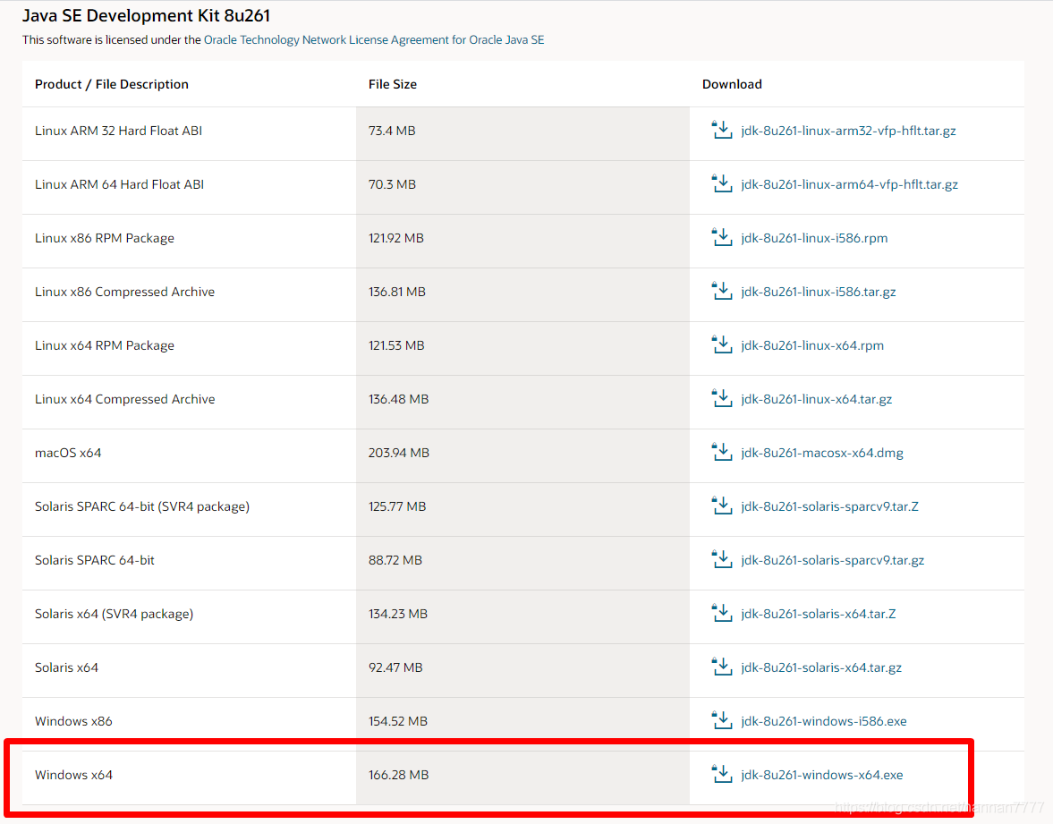The width and height of the screenshot is (1053, 824).
Task: Download jdk-8u261-solaris-sparcv9.tar.Z link
Action: 829,506
